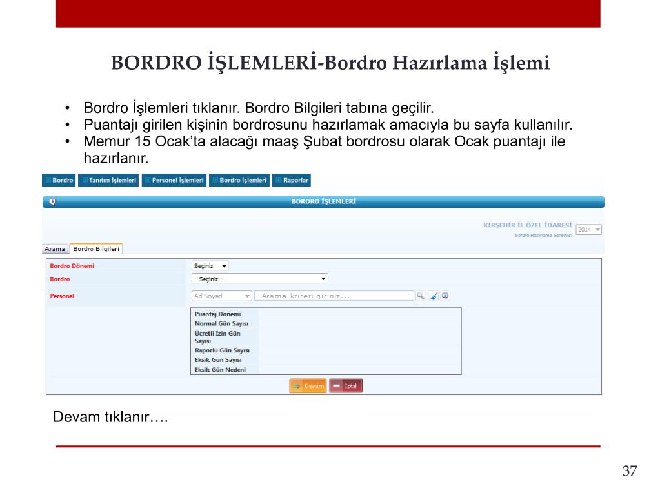The height and width of the screenshot is (495, 660).
Task: Click the plus icon on Bordro menu
Action: (48, 180)
